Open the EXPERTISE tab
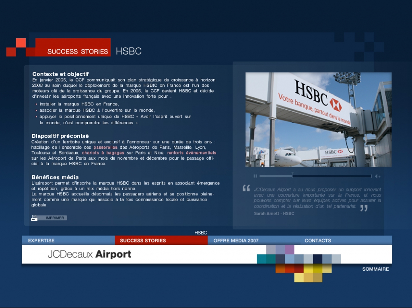 [68, 240]
